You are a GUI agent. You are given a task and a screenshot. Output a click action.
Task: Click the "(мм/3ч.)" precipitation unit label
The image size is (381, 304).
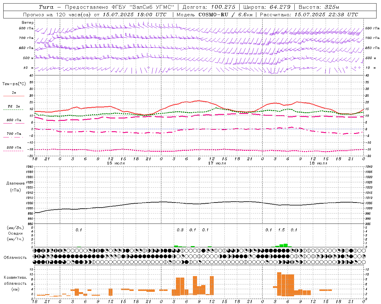point(15,228)
